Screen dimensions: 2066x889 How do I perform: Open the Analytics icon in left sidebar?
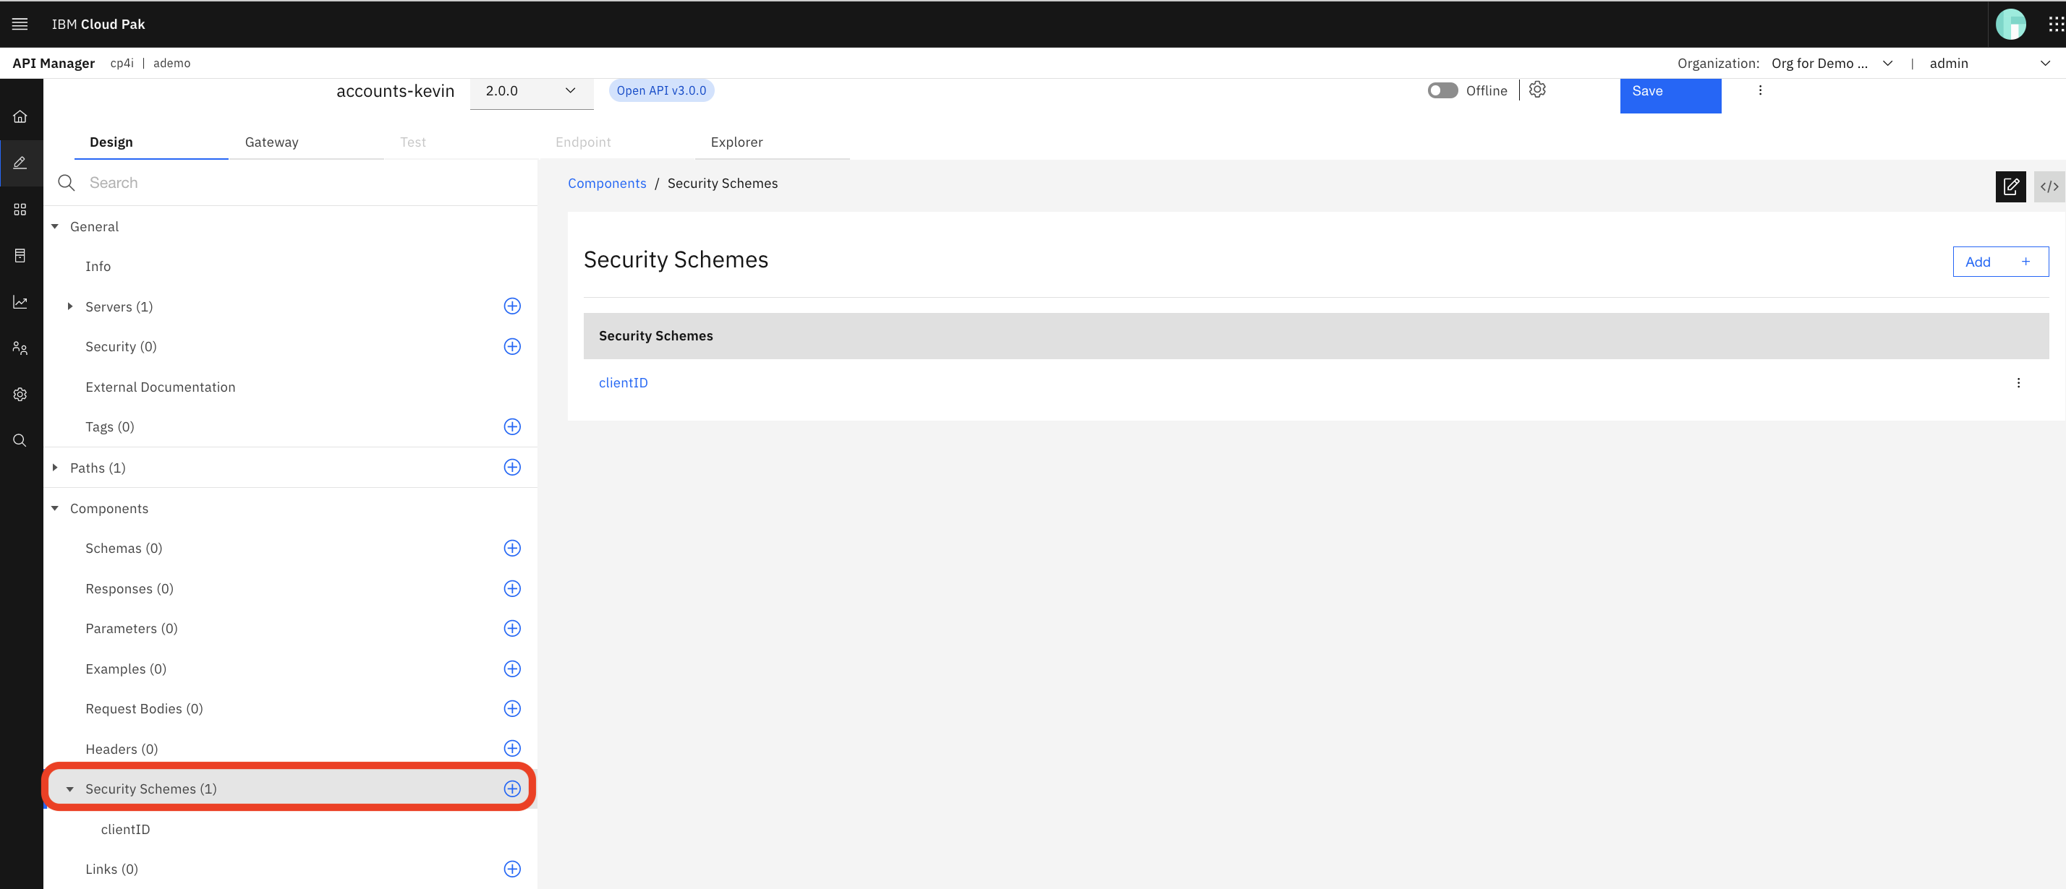tap(20, 301)
